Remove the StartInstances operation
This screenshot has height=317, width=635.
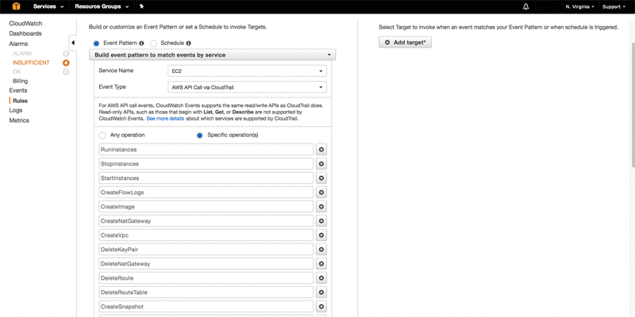(x=321, y=178)
